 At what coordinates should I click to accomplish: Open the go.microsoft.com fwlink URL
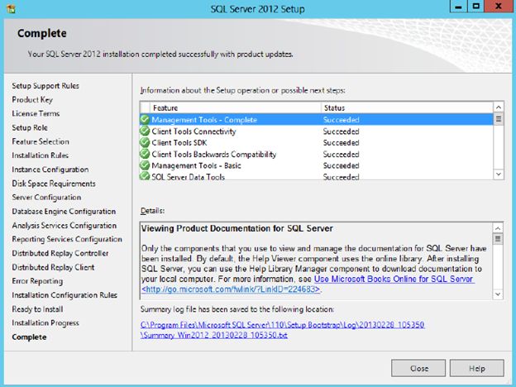coord(231,289)
